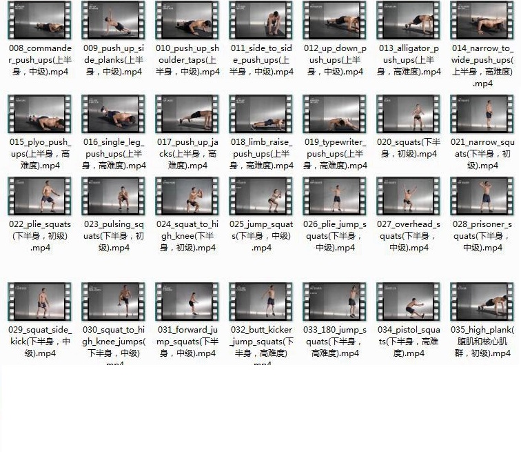Select the 034_pistol_squats video thumbnail
Image resolution: width=521 pixels, height=452 pixels.
point(409,301)
